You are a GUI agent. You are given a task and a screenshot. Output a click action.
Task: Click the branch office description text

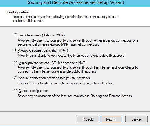(x=66, y=83)
